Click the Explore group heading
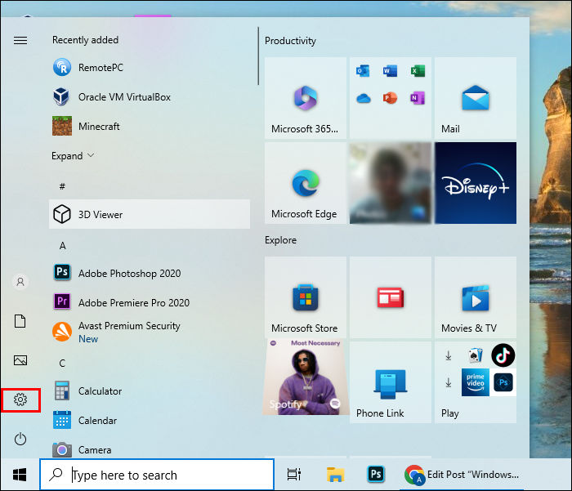This screenshot has height=491, width=572. (x=280, y=240)
